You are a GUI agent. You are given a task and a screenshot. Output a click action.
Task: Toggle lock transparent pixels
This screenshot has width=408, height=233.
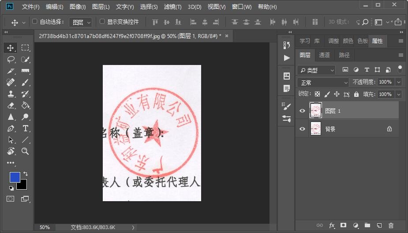pos(317,94)
